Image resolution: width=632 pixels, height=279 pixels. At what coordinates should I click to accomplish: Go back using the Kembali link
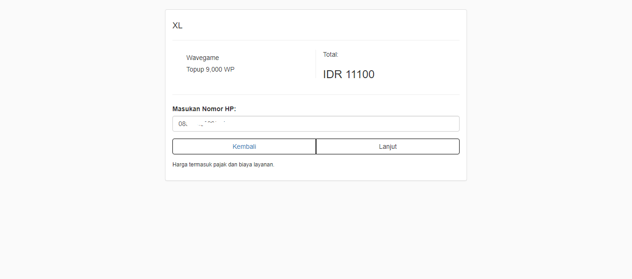click(x=244, y=146)
